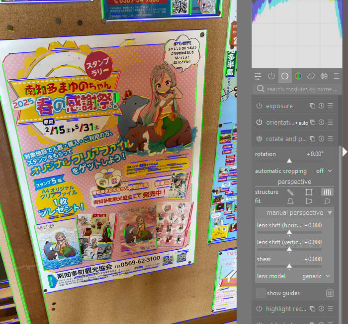Click the perspective section label
This screenshot has width=348, height=324.
pos(294,182)
